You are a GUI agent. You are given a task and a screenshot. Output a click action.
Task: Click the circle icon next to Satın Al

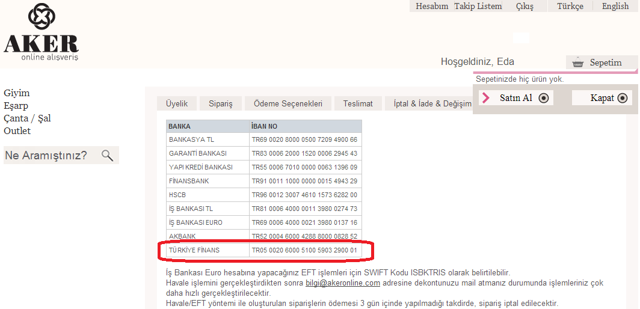(x=543, y=98)
